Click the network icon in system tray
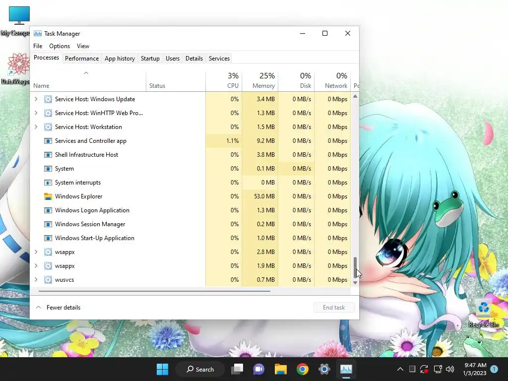 click(438, 369)
